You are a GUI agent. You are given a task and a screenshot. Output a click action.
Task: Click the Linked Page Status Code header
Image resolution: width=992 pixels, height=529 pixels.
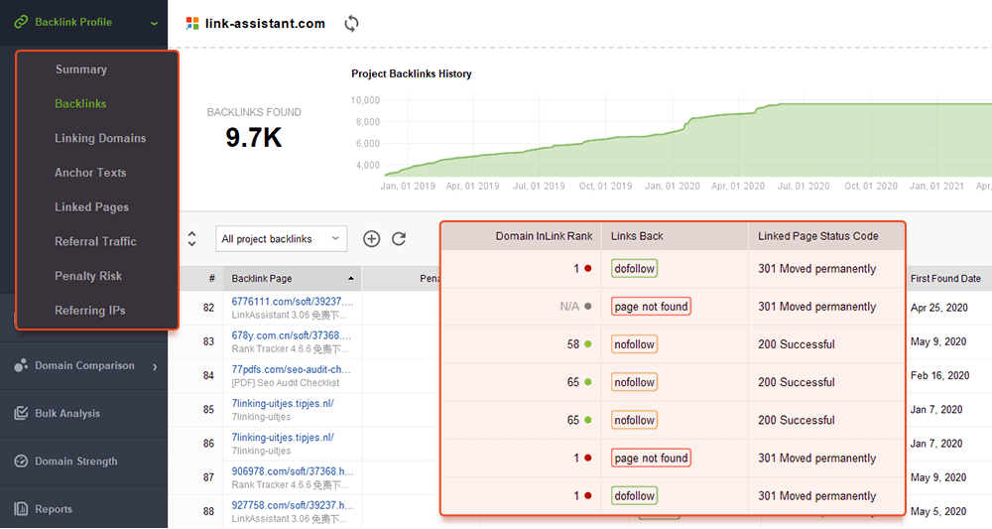coord(818,236)
